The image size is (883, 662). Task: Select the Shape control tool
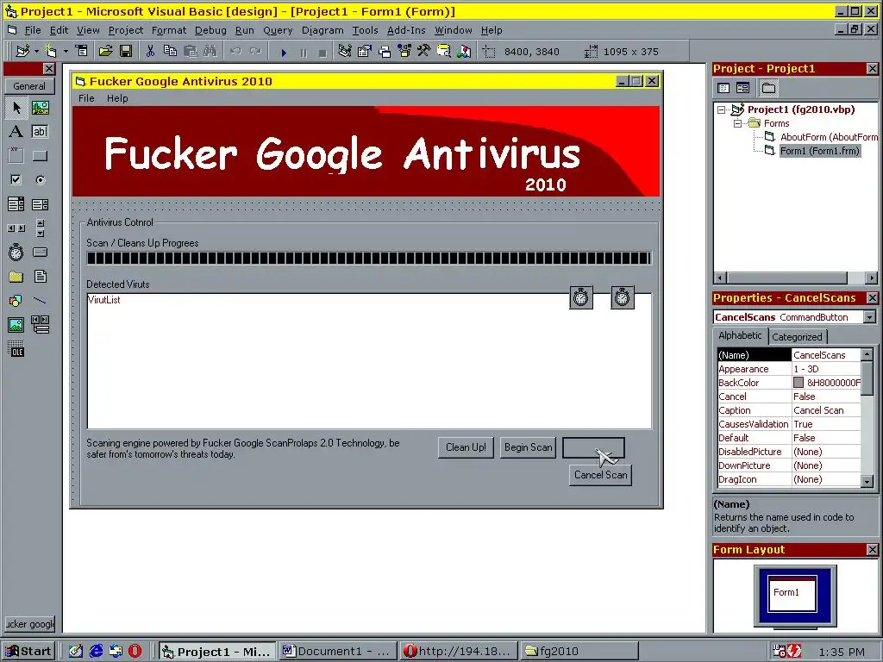(16, 301)
